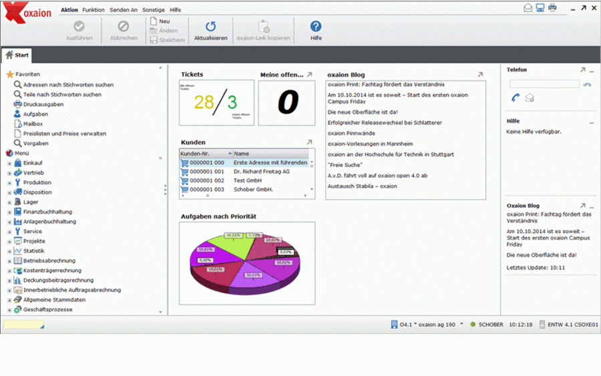Click the Kostenträgerrechnung icon
The width and height of the screenshot is (601, 376).
[17, 270]
